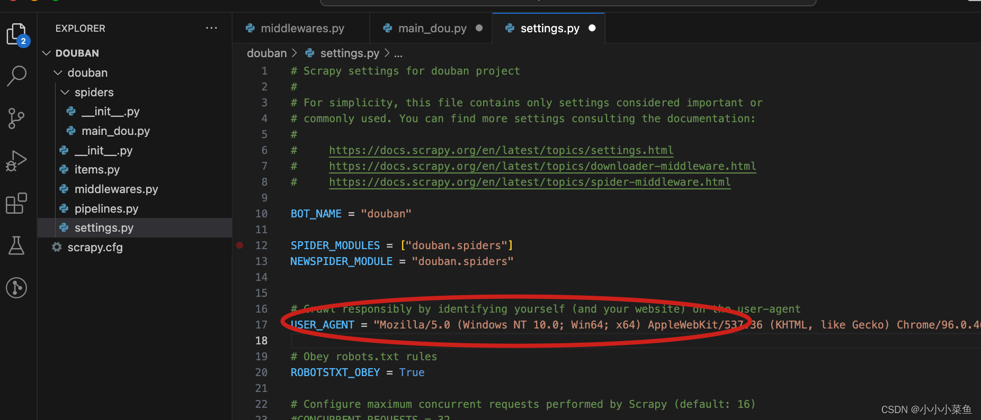This screenshot has width=981, height=420.
Task: Click the BOT_NAME variable
Action: click(316, 214)
